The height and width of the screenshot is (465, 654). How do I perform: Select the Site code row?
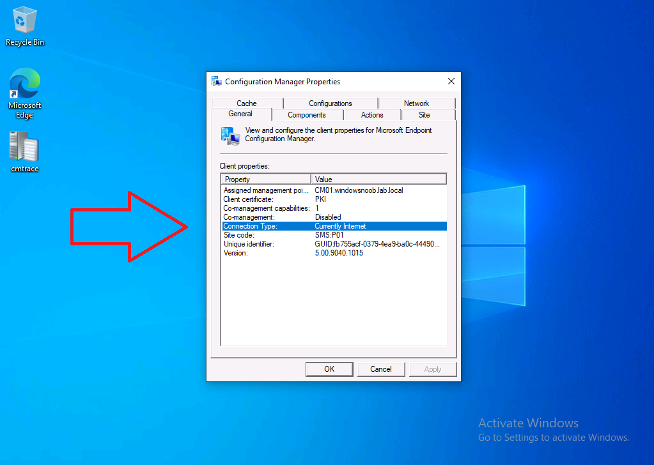click(334, 235)
